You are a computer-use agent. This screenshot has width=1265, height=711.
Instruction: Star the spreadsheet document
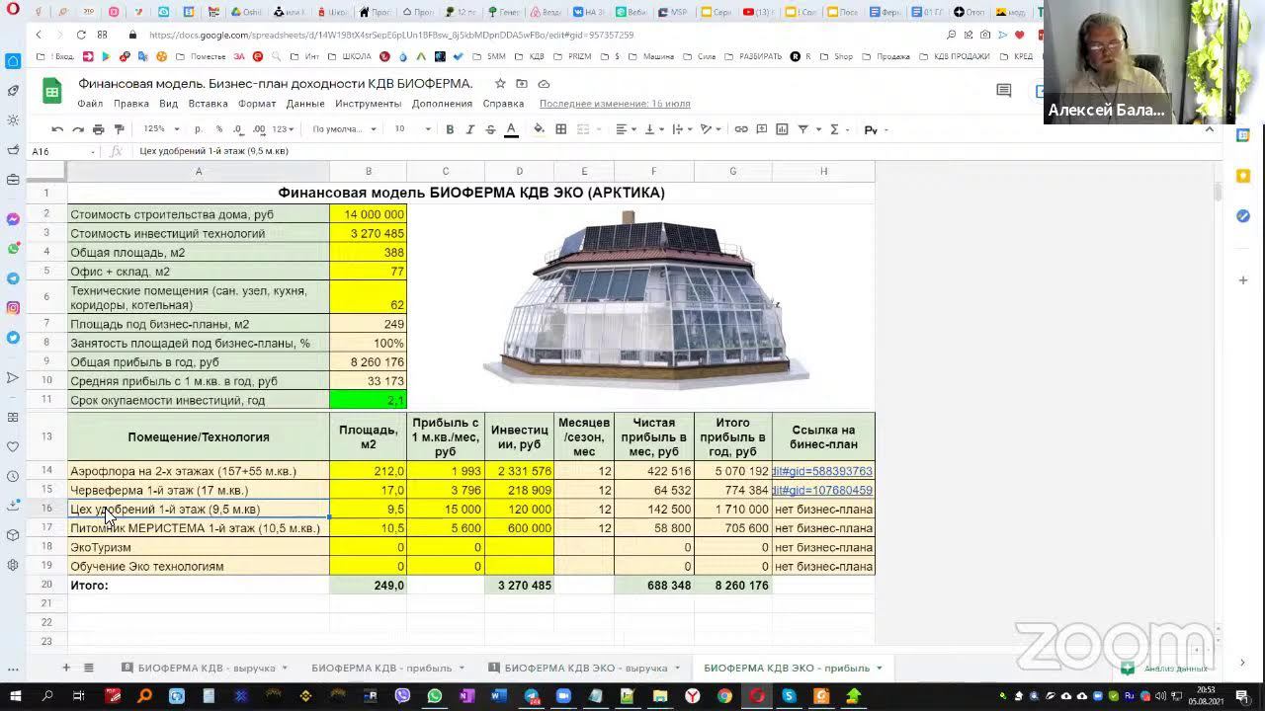click(x=500, y=84)
